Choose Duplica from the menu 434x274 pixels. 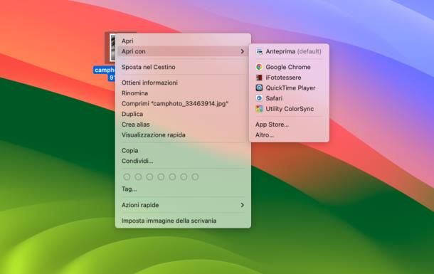[183, 114]
